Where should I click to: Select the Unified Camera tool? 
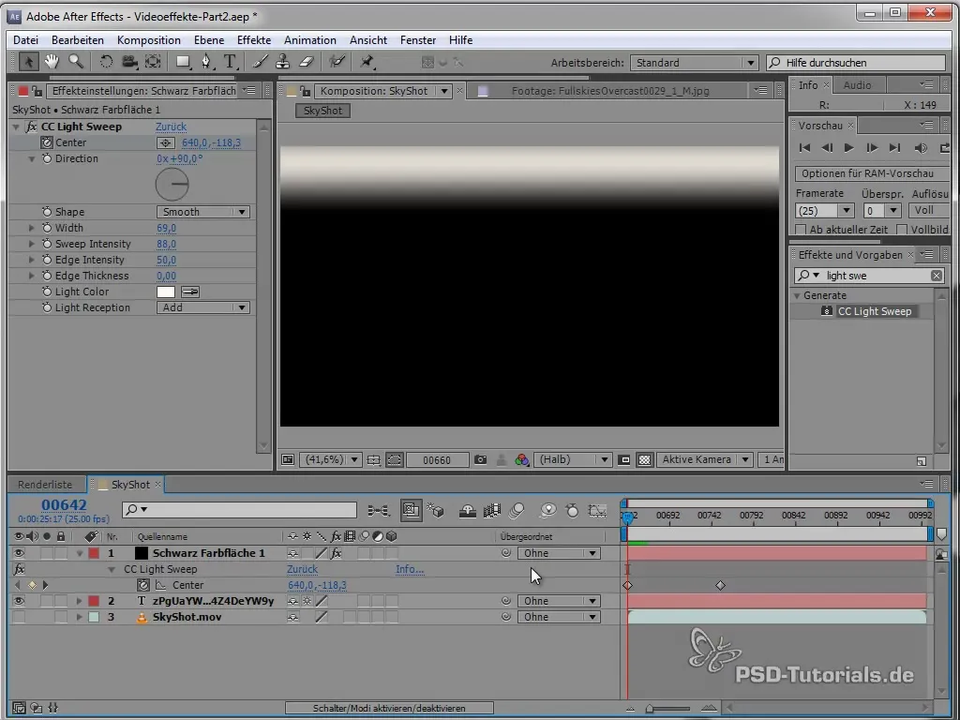[x=129, y=62]
